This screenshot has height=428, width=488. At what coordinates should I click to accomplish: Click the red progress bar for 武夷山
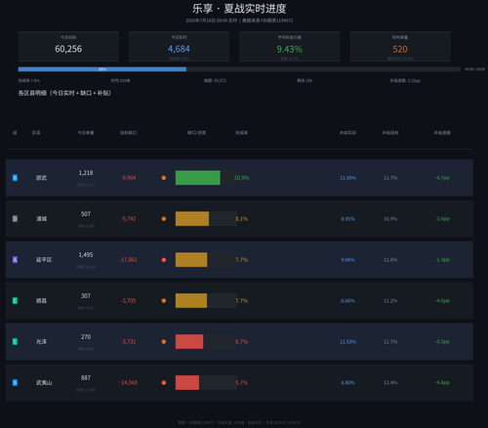coord(187,382)
